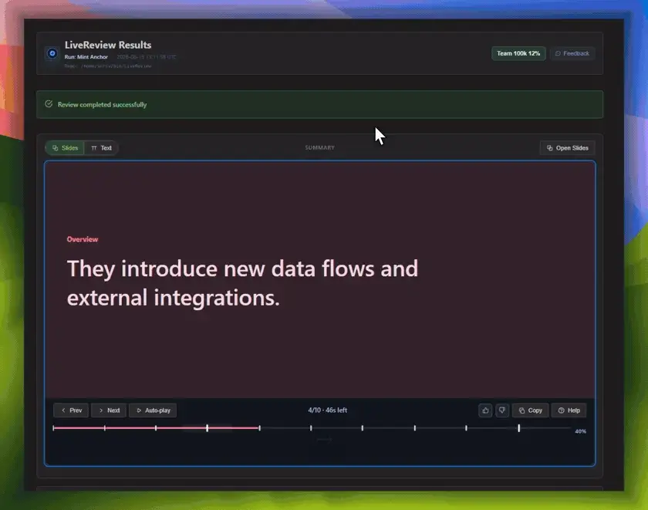This screenshot has height=510, width=648.
Task: Jump to the seventh slide progress marker
Action: click(x=363, y=428)
